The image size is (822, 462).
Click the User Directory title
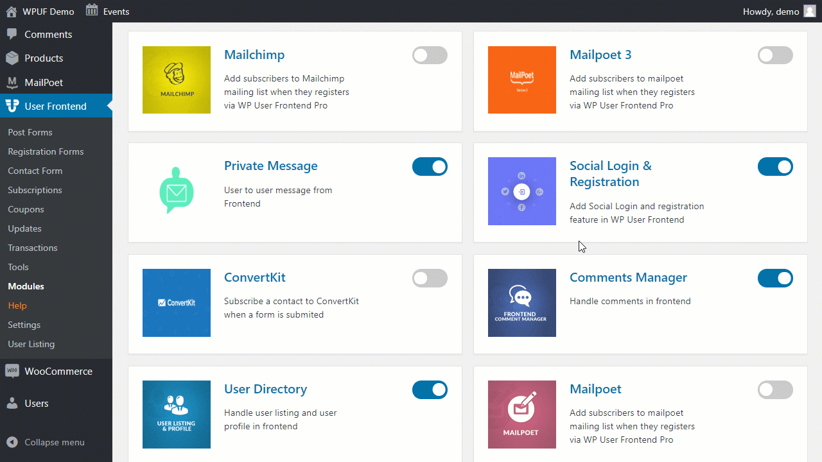(x=265, y=389)
